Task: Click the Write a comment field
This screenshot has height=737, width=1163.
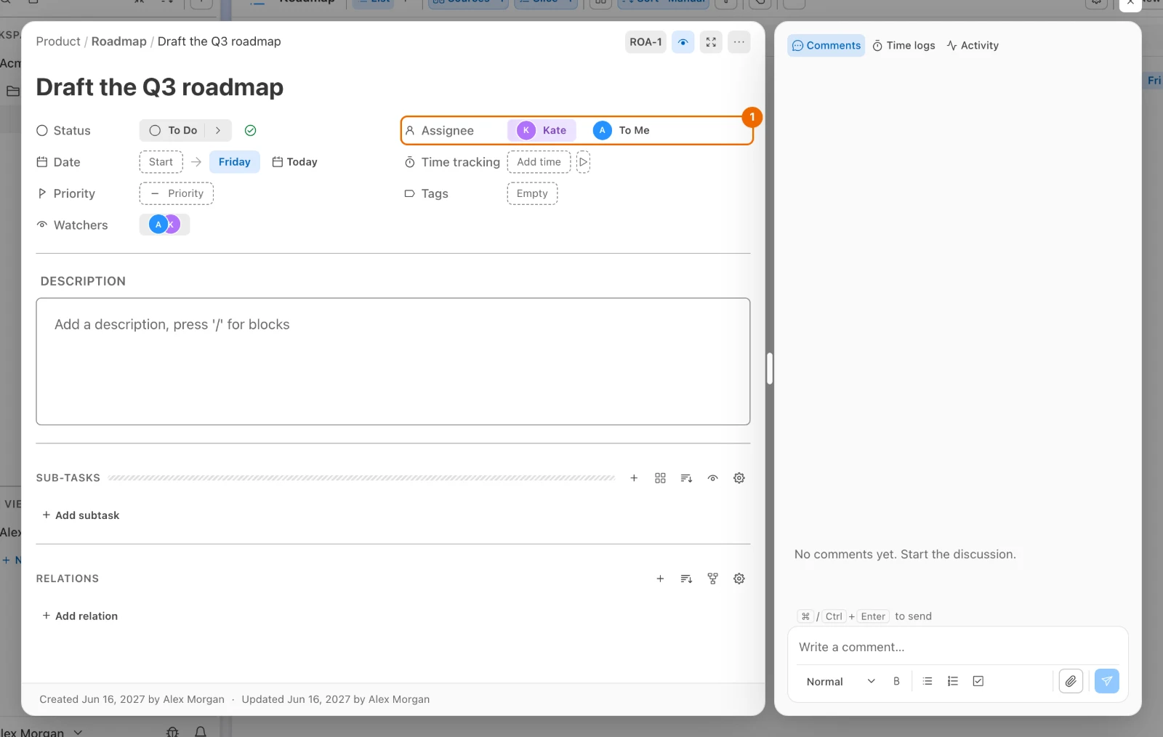Action: click(x=957, y=647)
